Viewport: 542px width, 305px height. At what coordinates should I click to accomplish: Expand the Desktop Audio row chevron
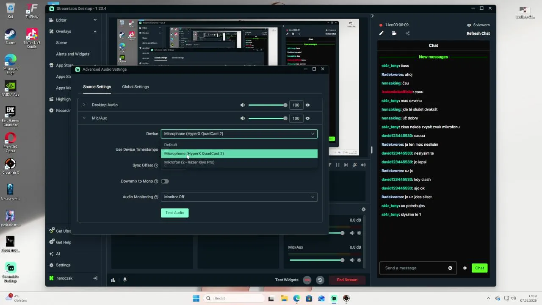pyautogui.click(x=84, y=105)
